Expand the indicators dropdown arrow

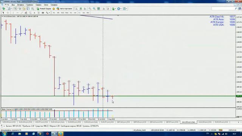point(115,9)
